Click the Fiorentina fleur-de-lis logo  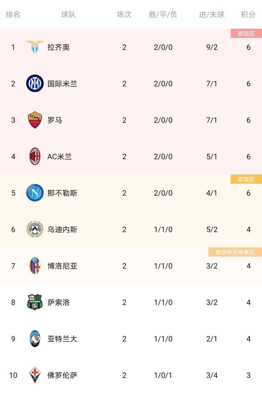pos(35,375)
